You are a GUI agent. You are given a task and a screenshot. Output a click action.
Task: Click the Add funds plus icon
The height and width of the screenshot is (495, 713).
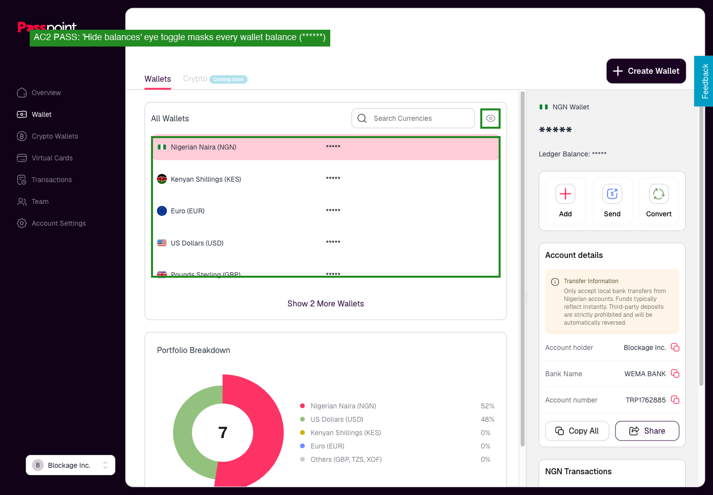pyautogui.click(x=565, y=194)
